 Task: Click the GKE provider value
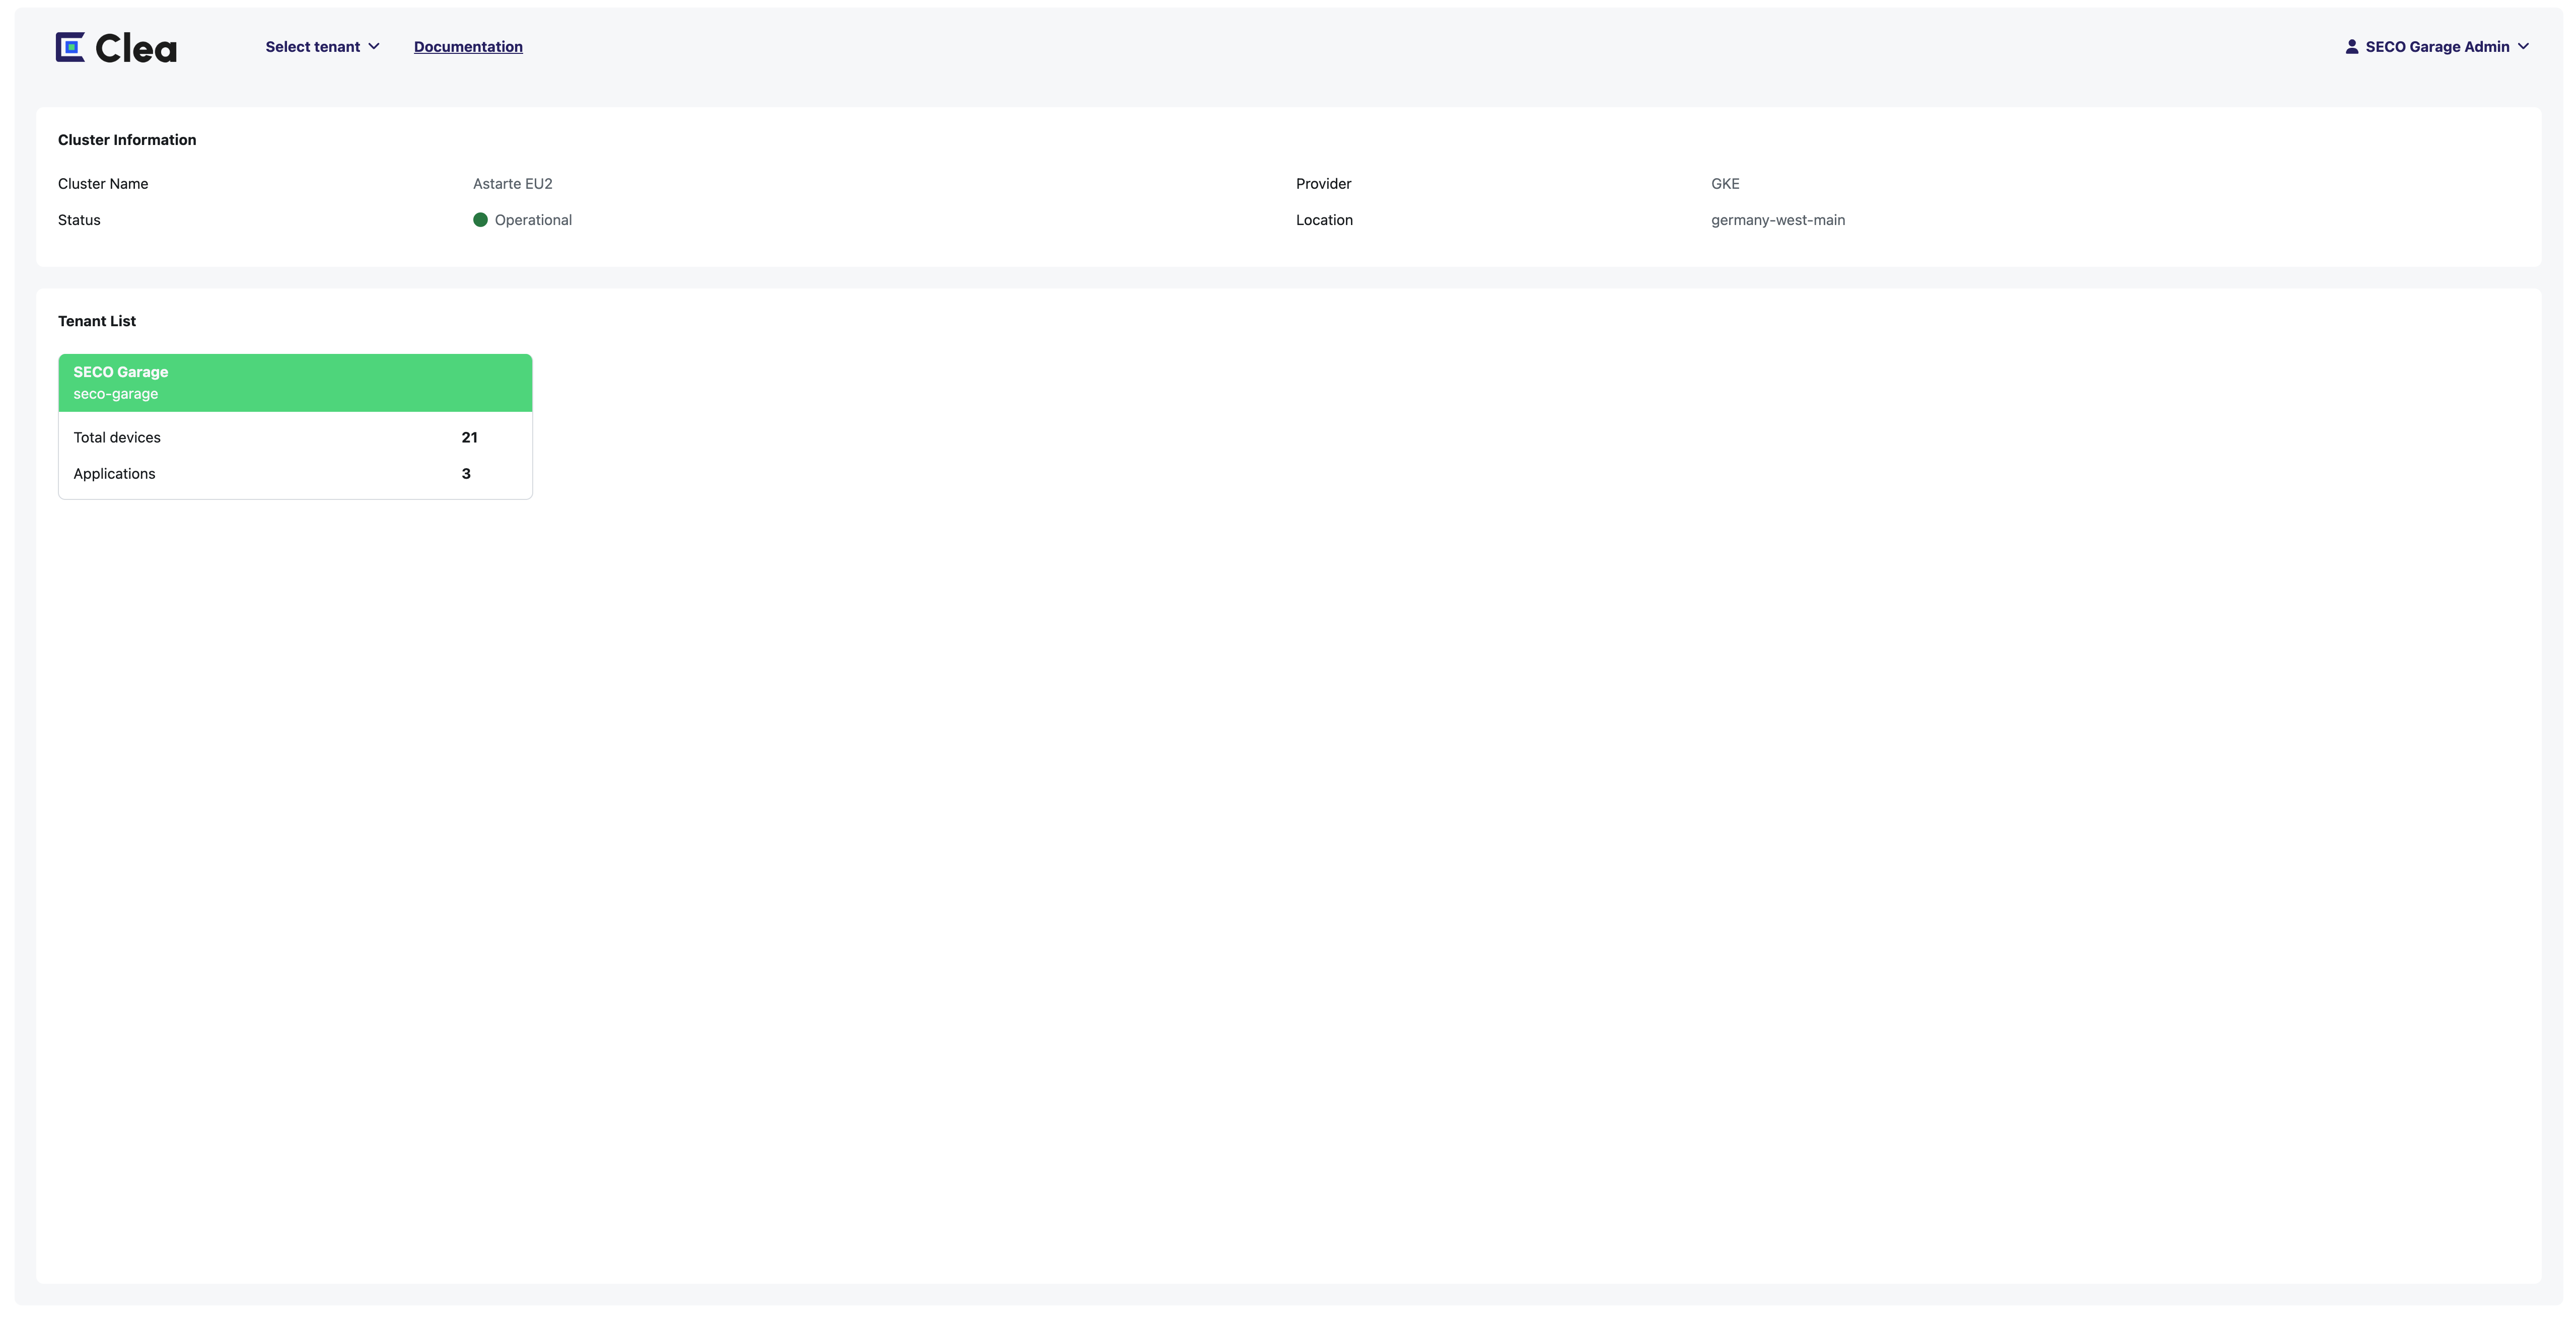pyautogui.click(x=1725, y=184)
